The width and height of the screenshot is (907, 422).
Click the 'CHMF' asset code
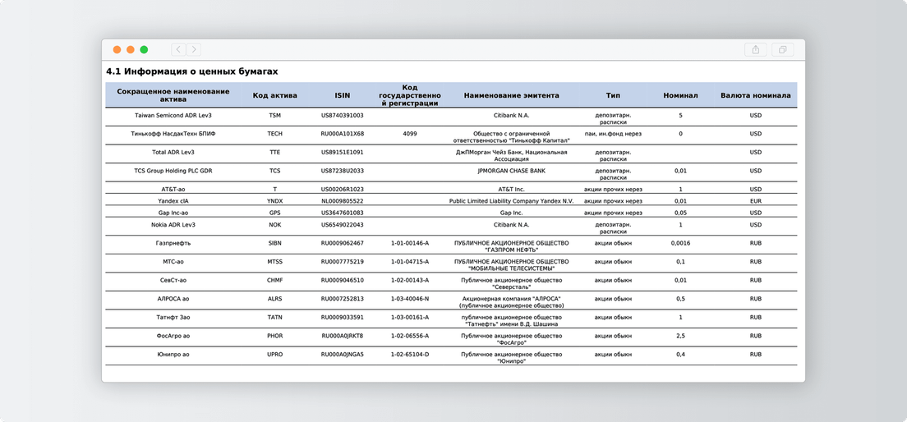click(275, 280)
